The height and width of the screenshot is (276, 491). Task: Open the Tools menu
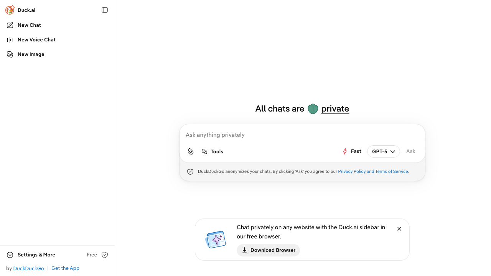coord(212,151)
